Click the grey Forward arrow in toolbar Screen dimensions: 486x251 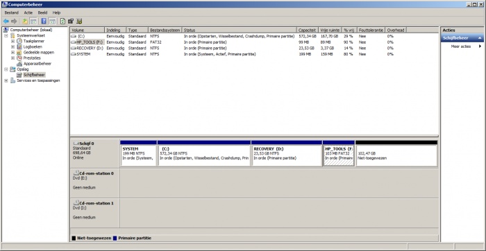click(14, 21)
